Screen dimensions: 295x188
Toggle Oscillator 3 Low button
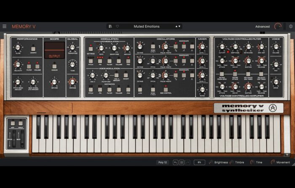click(x=140, y=90)
